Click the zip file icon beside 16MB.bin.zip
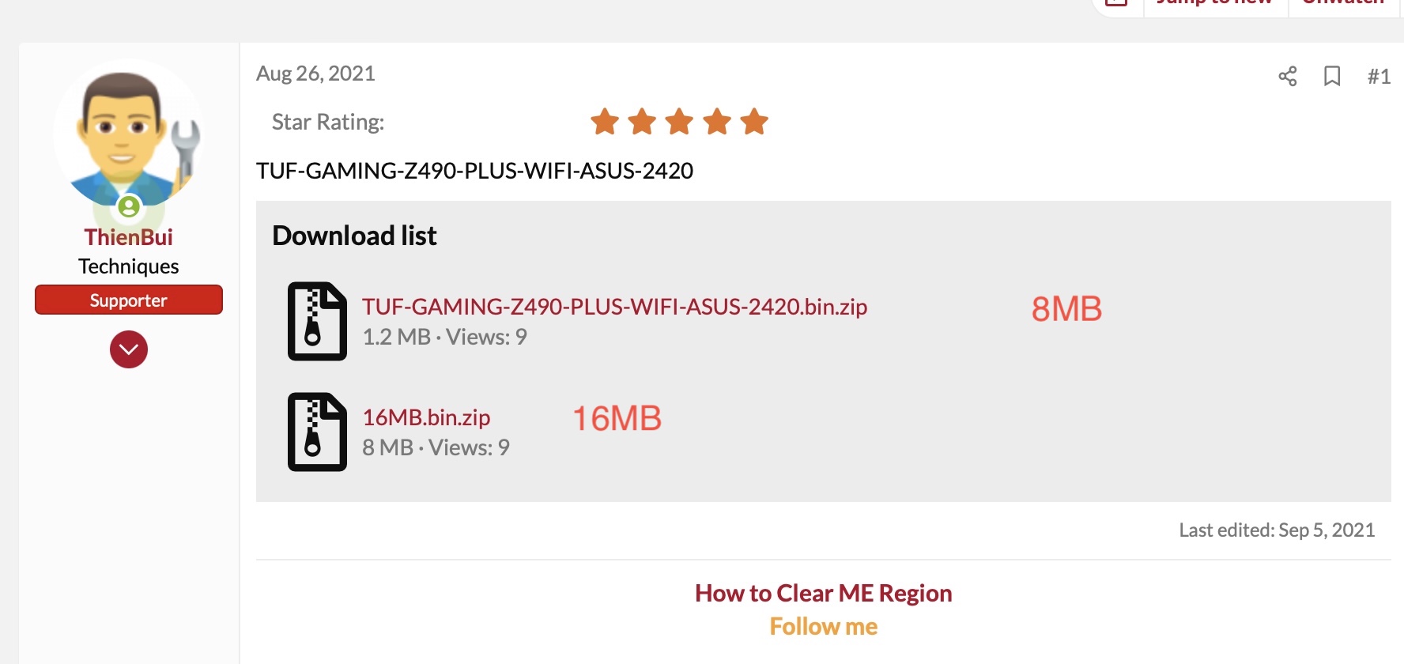This screenshot has width=1404, height=664. click(317, 432)
